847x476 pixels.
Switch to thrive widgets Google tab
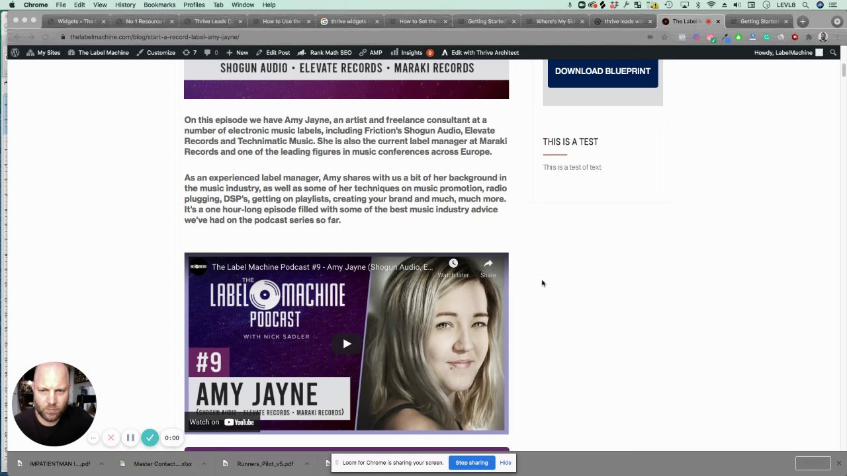pos(349,21)
